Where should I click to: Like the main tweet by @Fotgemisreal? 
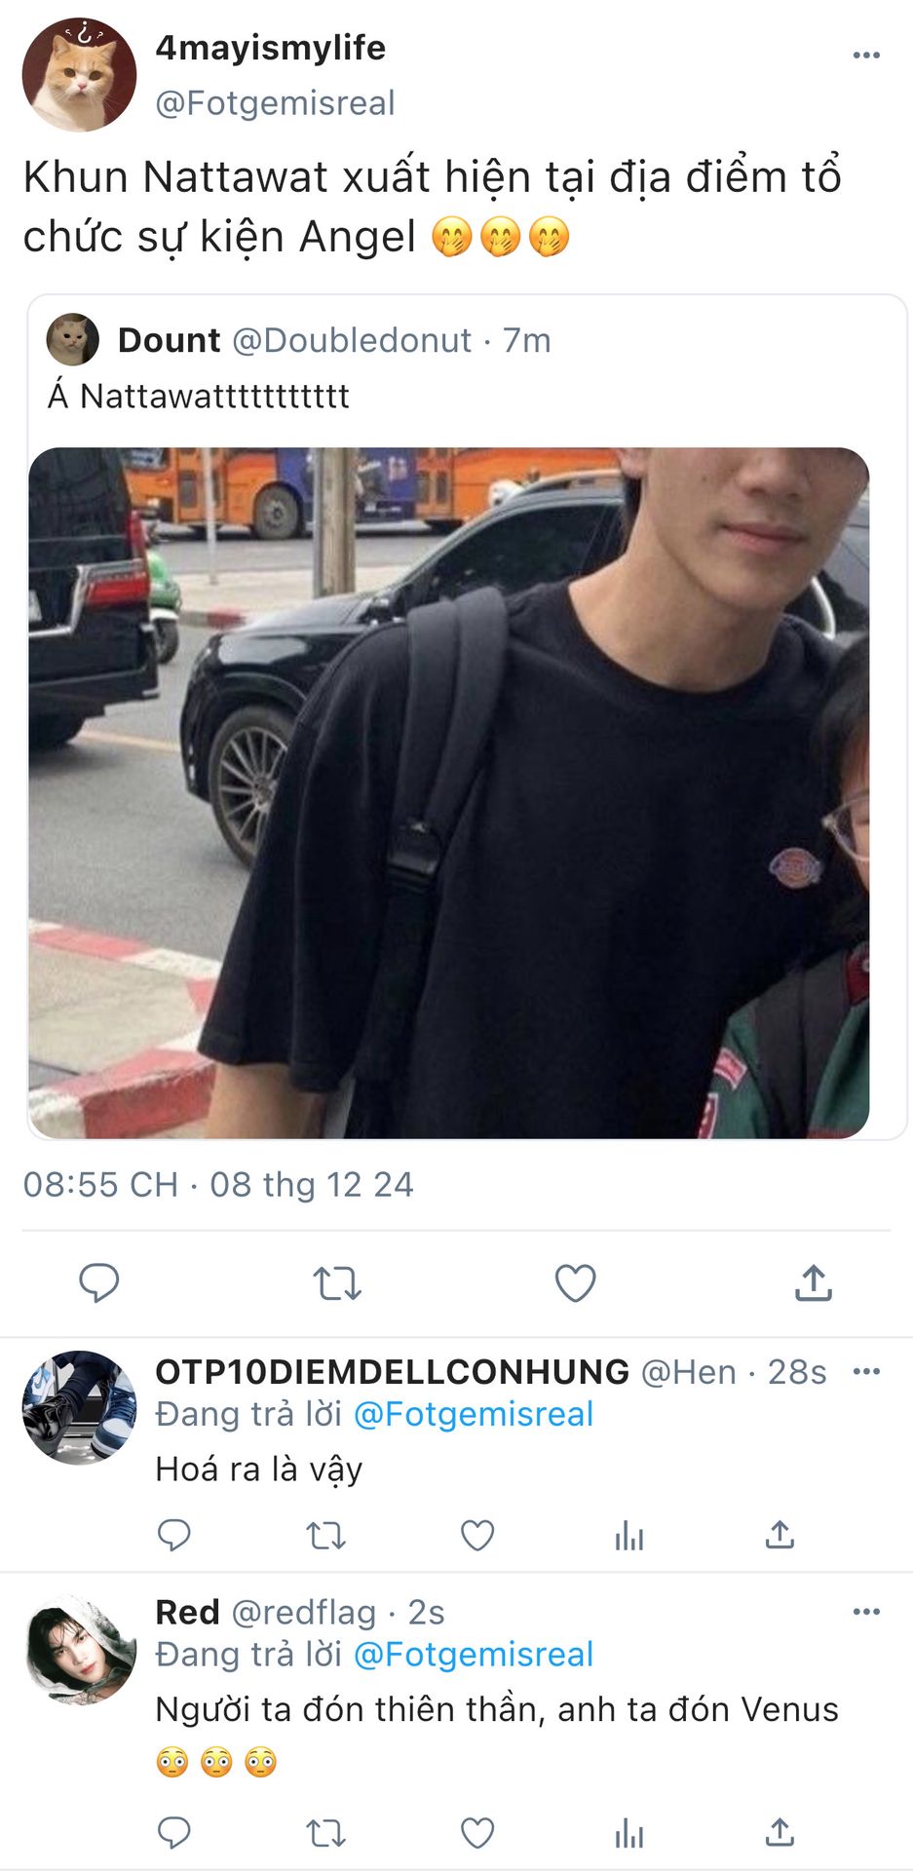(575, 1283)
